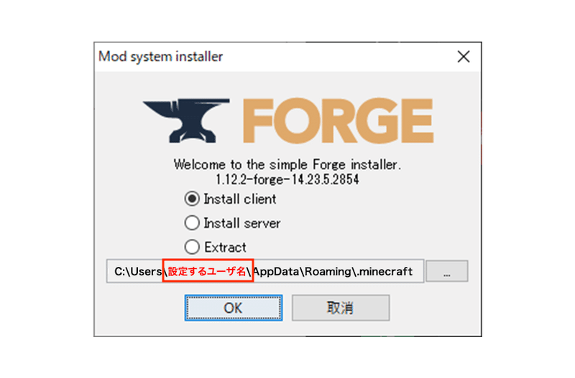Choose the Install server radio option

click(192, 223)
